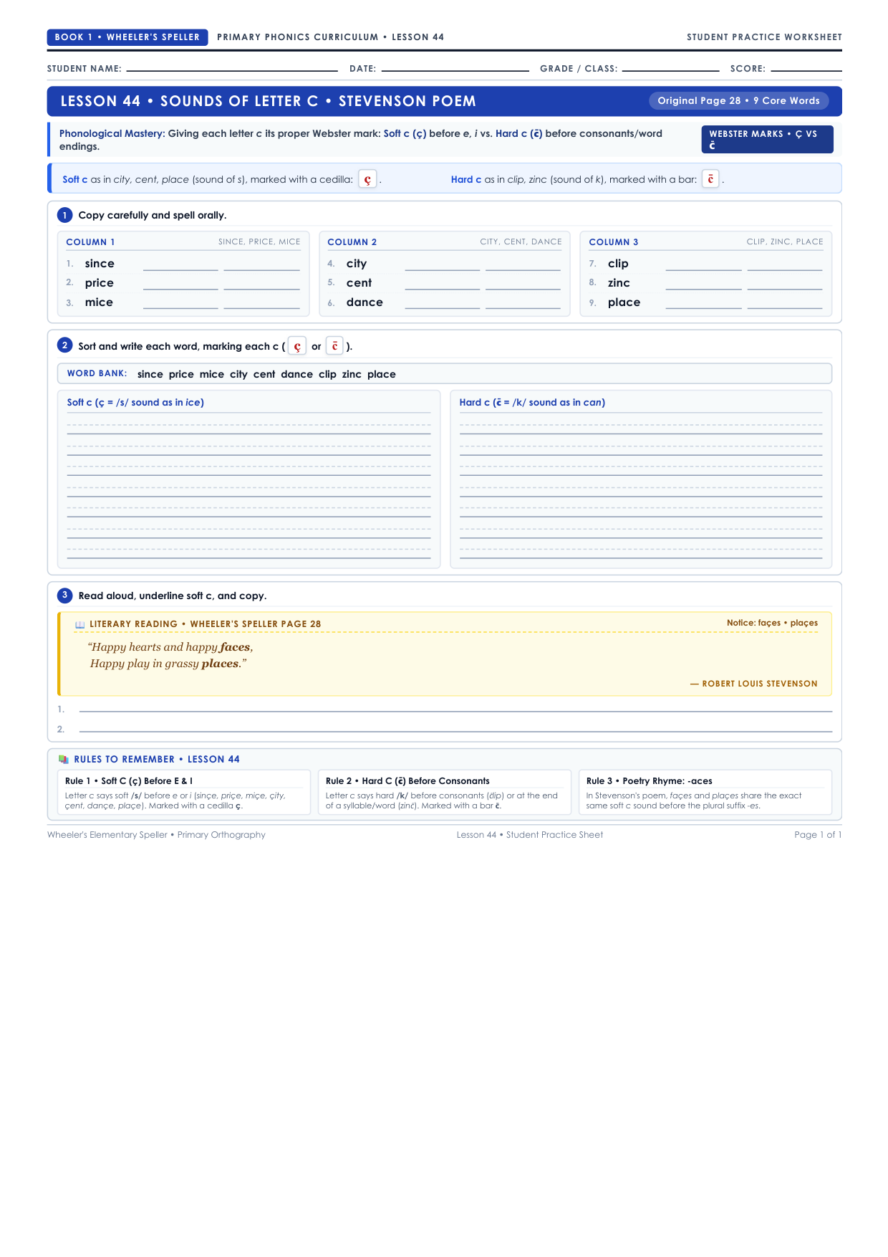Click copy line 1 below the poem
Image resolution: width=888 pixels, height=1257 pixels.
click(455, 709)
